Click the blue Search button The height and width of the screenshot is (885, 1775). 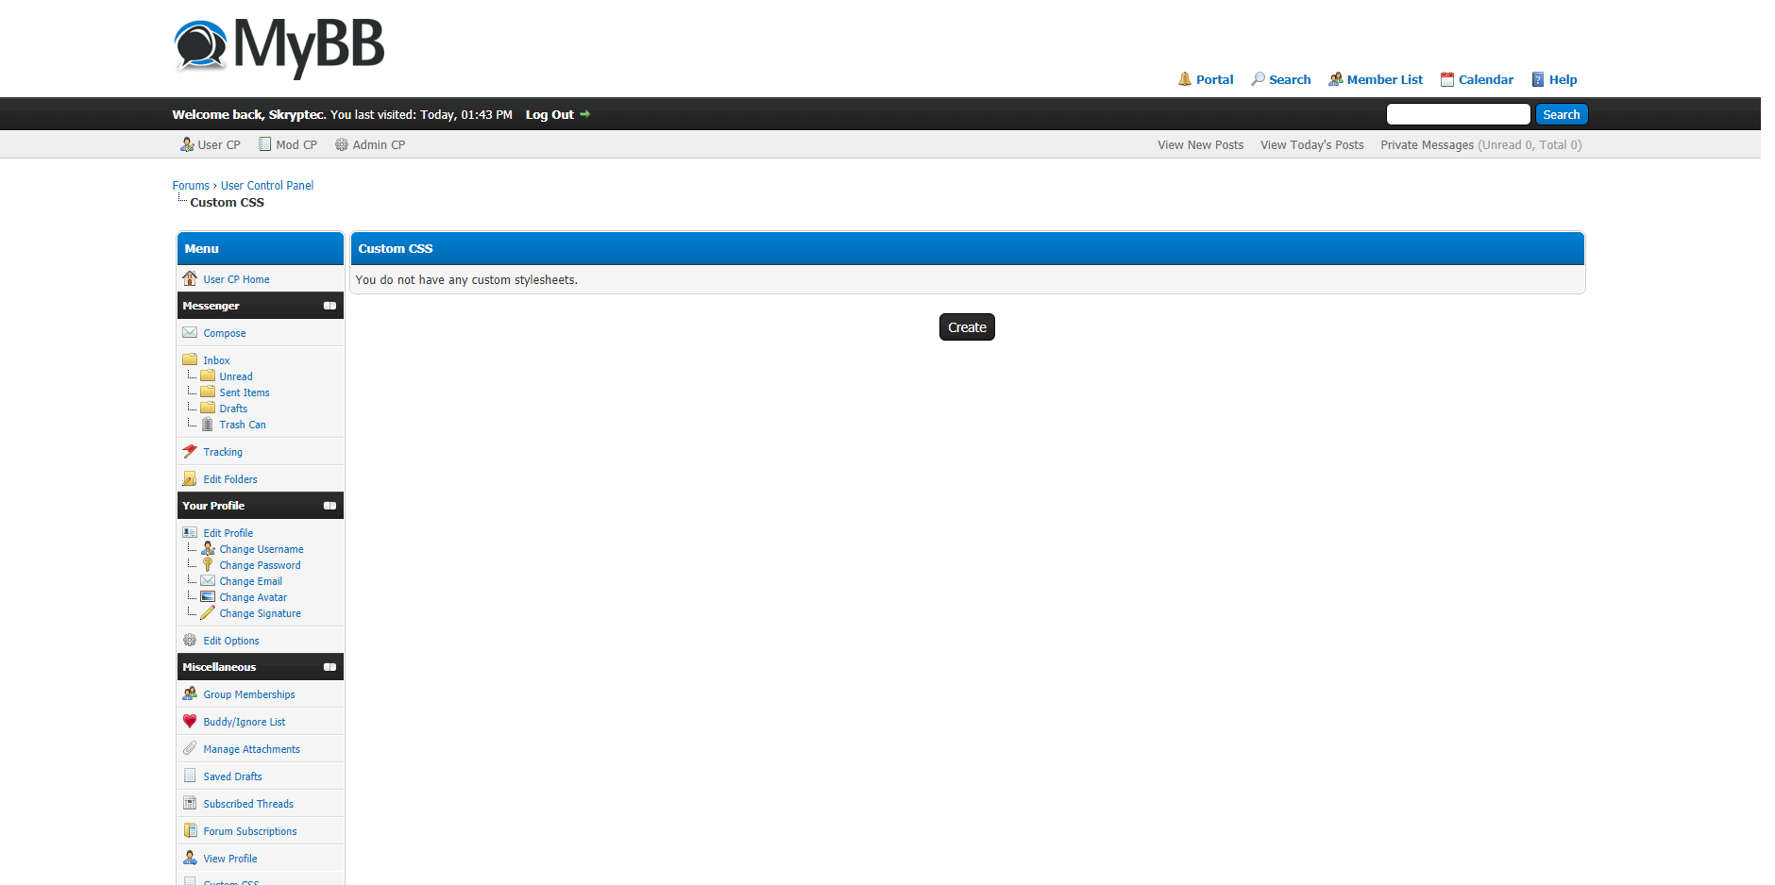coord(1562,114)
